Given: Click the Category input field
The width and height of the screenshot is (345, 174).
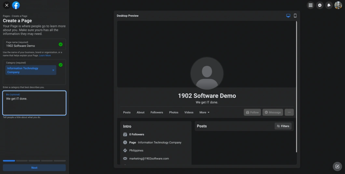Looking at the screenshot, I should [x=34, y=72].
